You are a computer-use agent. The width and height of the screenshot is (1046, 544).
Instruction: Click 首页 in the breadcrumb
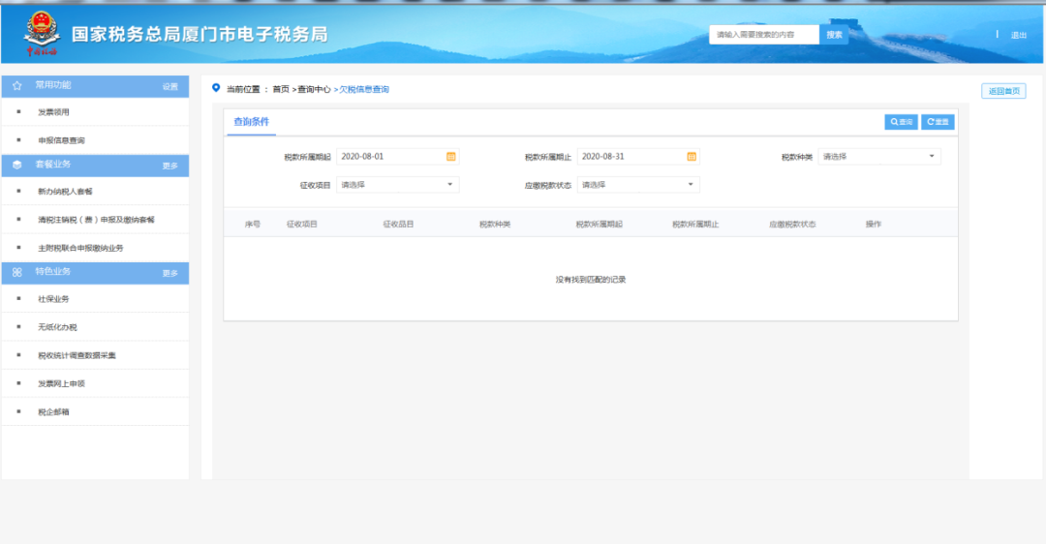pos(281,89)
